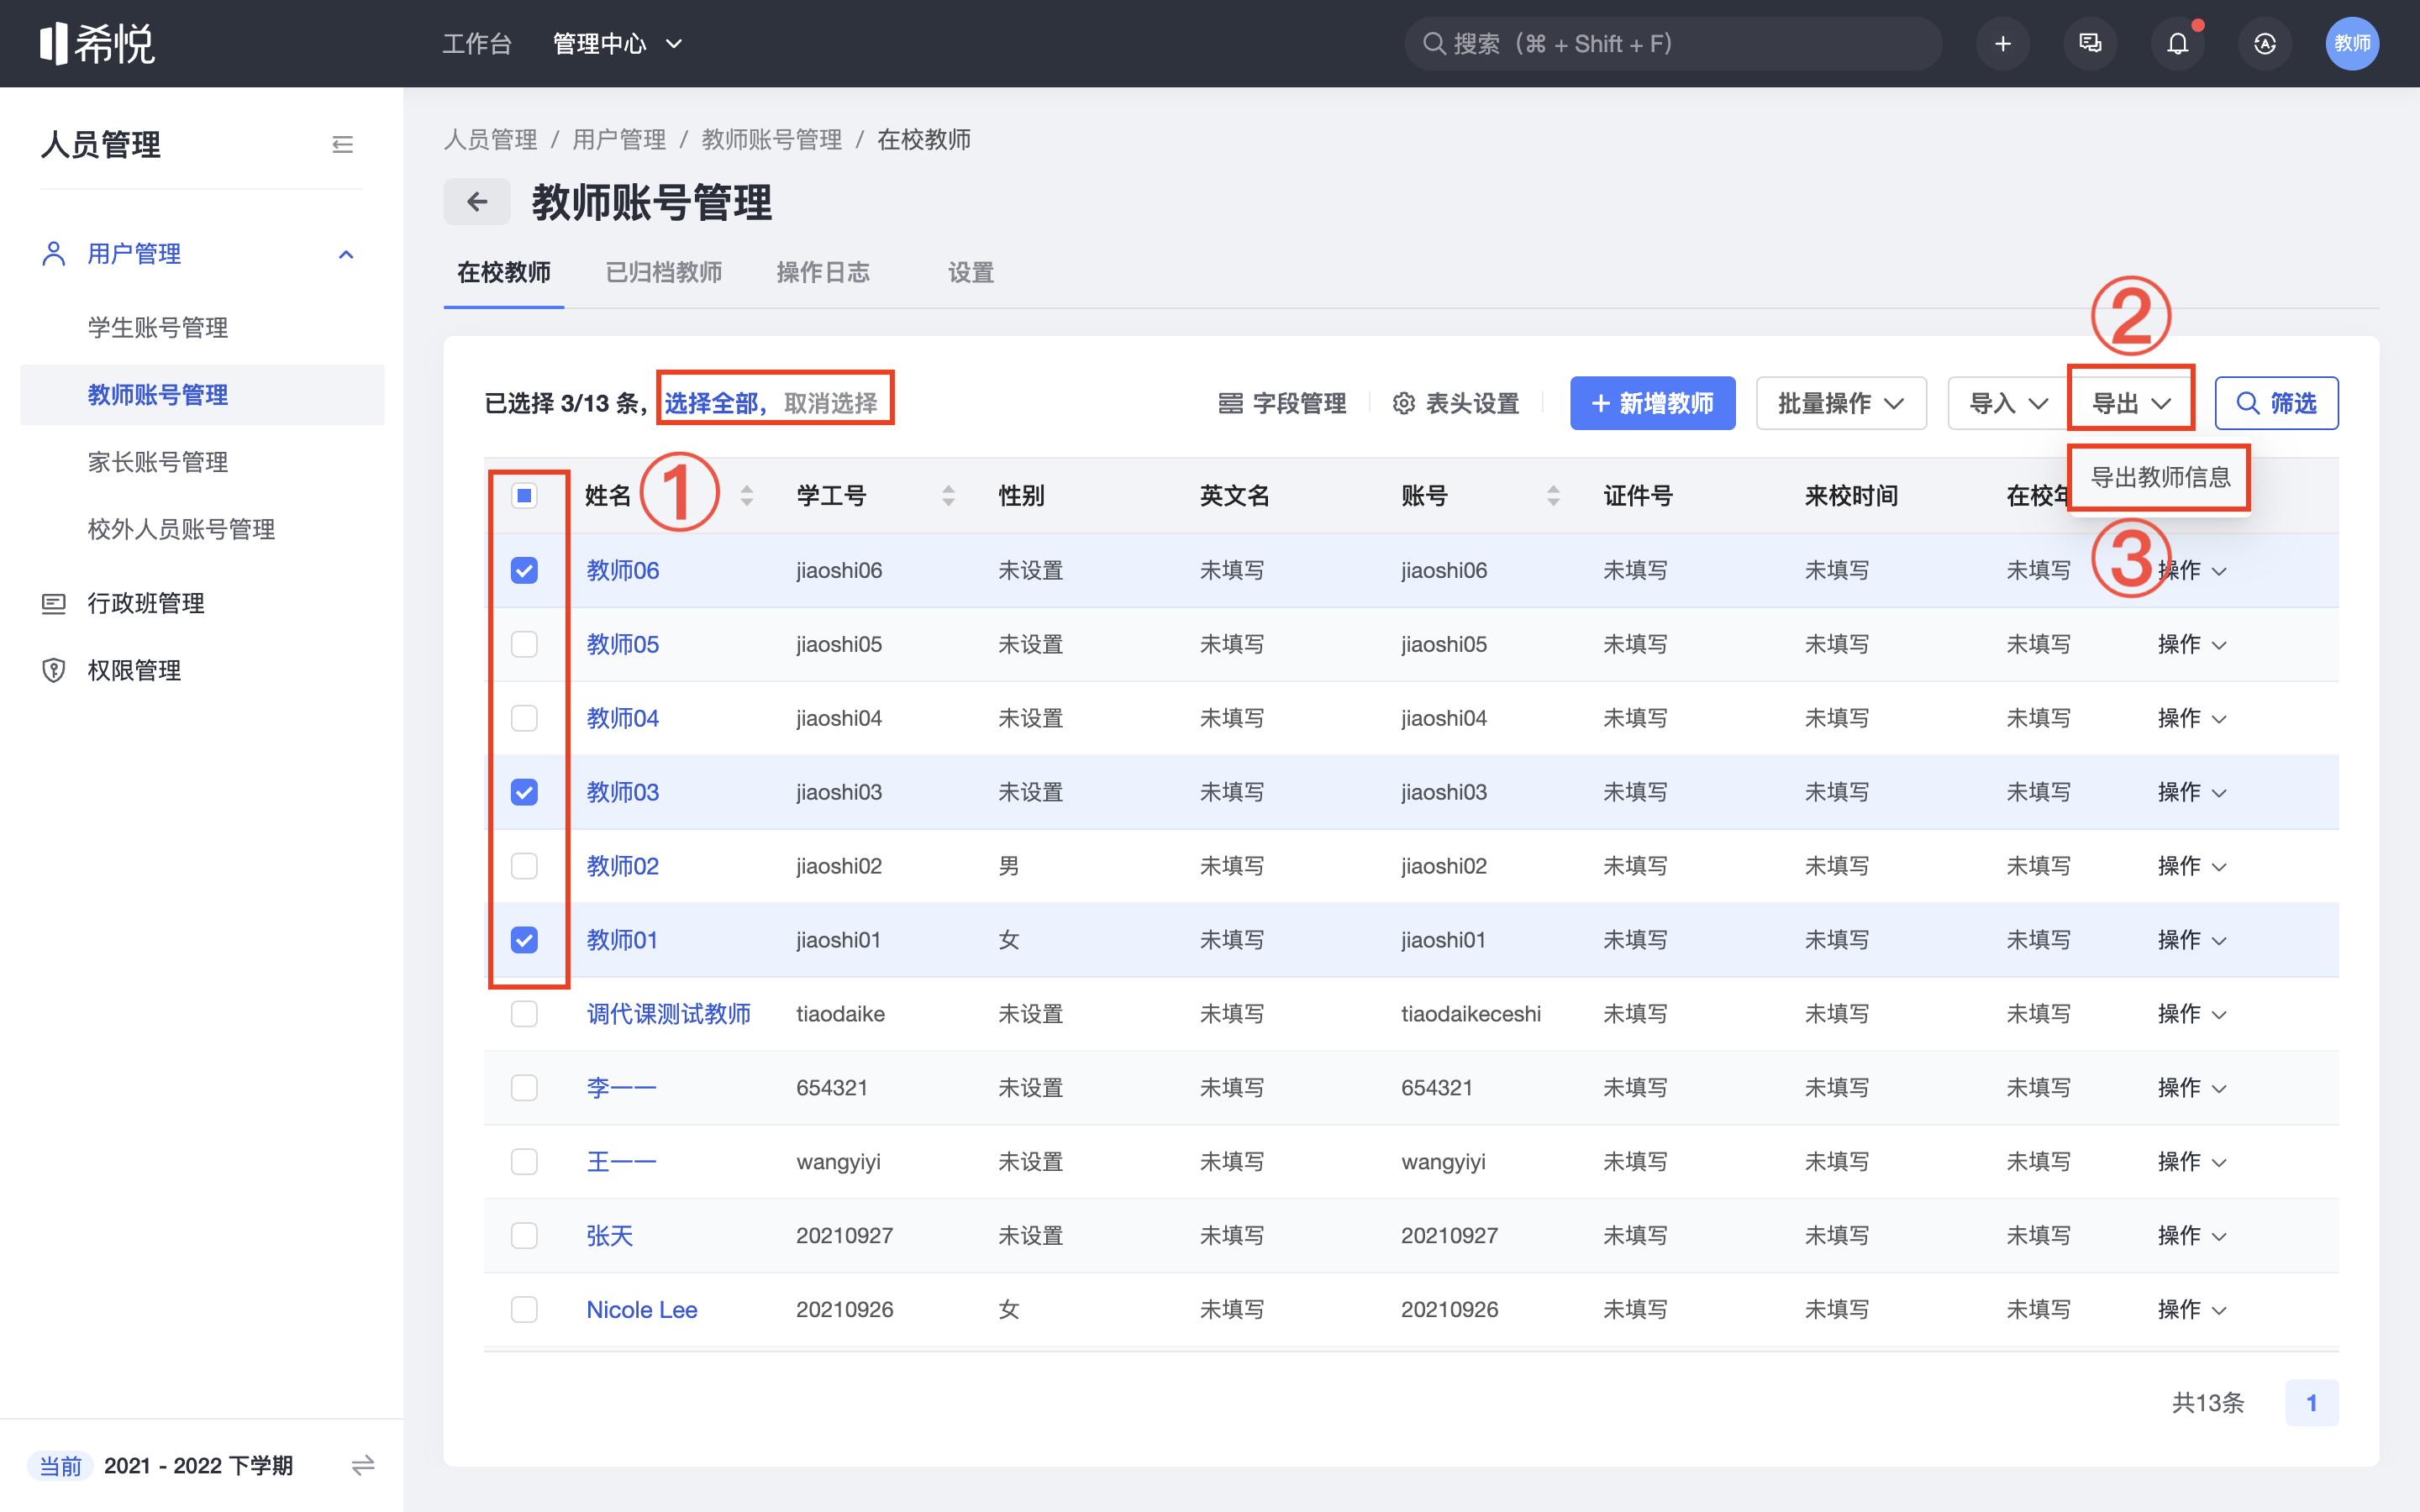Toggle the header select-all checkbox
Viewport: 2420px width, 1512px height.
tap(524, 495)
